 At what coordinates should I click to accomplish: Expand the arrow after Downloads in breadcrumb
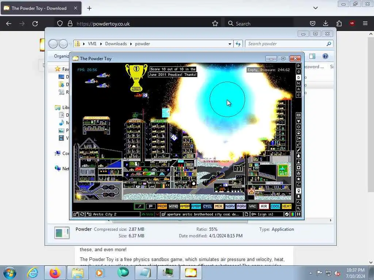pyautogui.click(x=131, y=44)
